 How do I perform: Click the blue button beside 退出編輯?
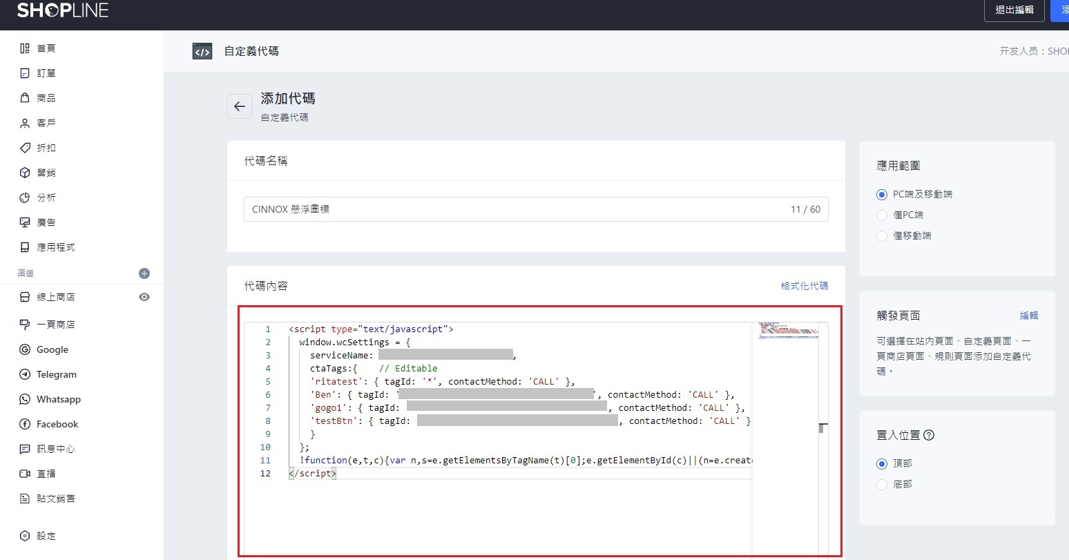coord(1060,10)
